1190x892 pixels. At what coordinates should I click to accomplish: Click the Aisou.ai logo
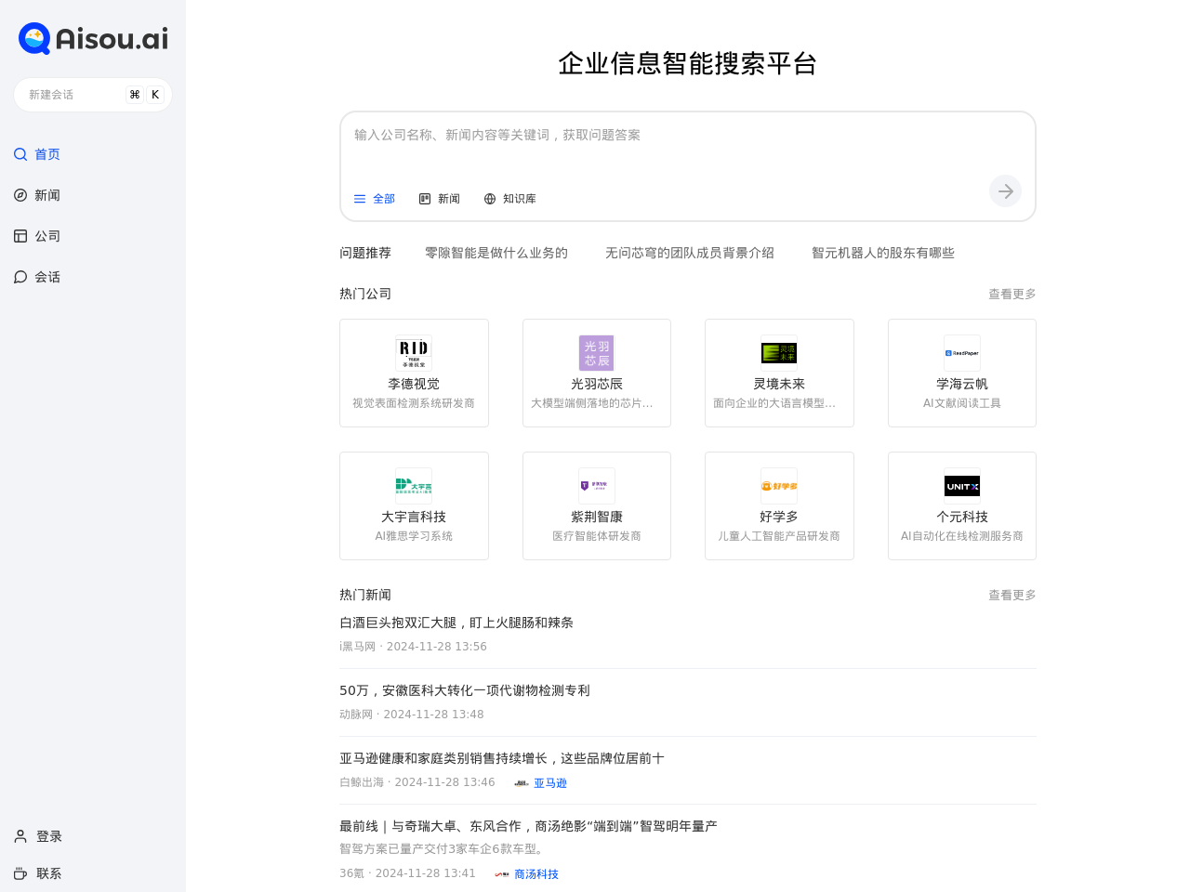(x=93, y=38)
